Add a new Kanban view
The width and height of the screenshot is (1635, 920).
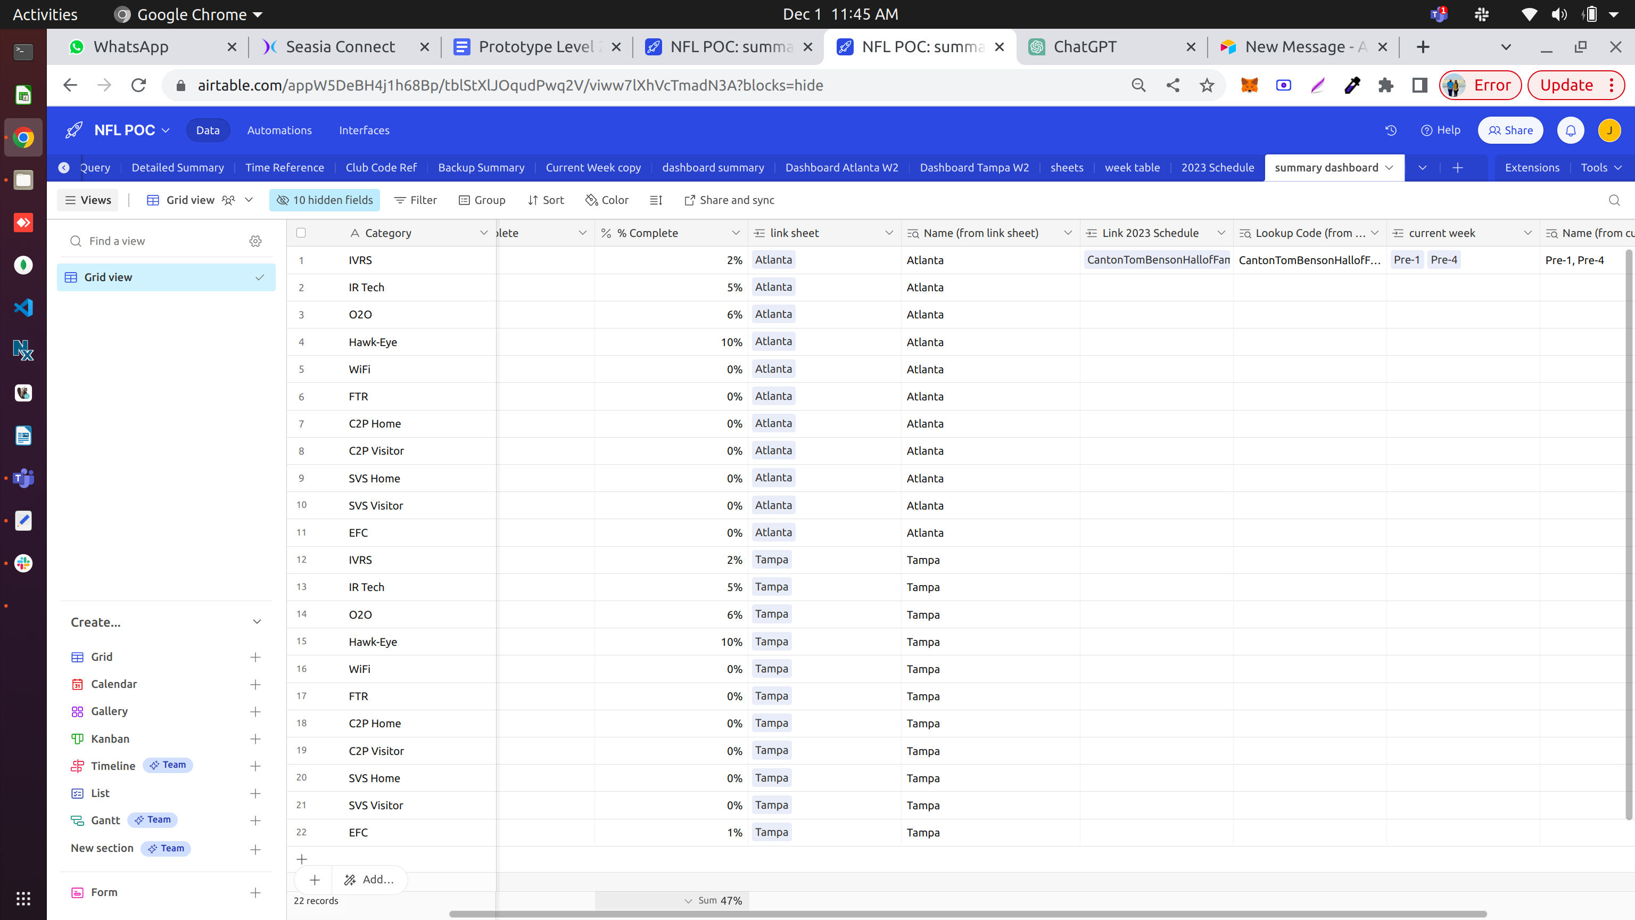[x=255, y=739]
